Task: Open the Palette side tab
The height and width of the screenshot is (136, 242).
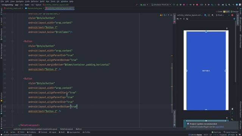Action: (x=174, y=19)
